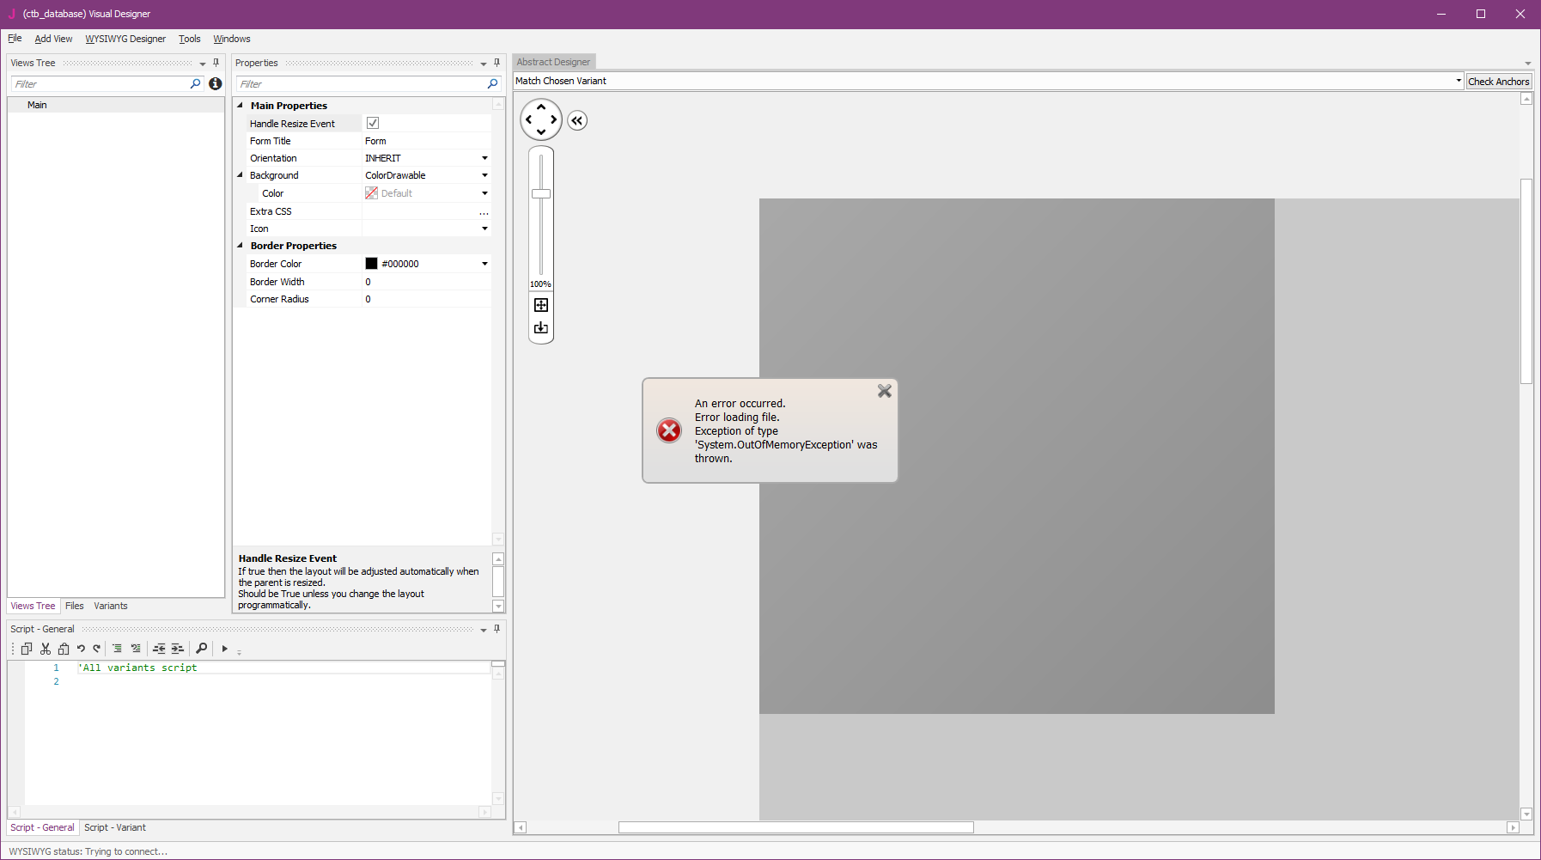Screen dimensions: 1541x860
Task: Click the Border Width value field
Action: point(427,282)
